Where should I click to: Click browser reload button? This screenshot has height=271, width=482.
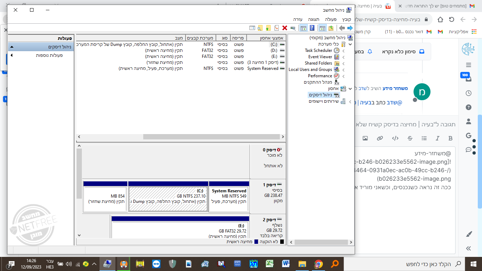[452, 19]
